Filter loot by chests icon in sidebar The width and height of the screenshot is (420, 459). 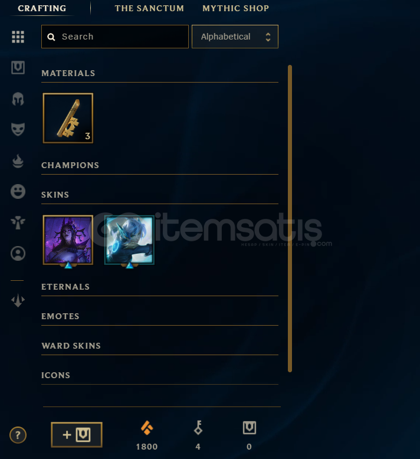coord(18,68)
